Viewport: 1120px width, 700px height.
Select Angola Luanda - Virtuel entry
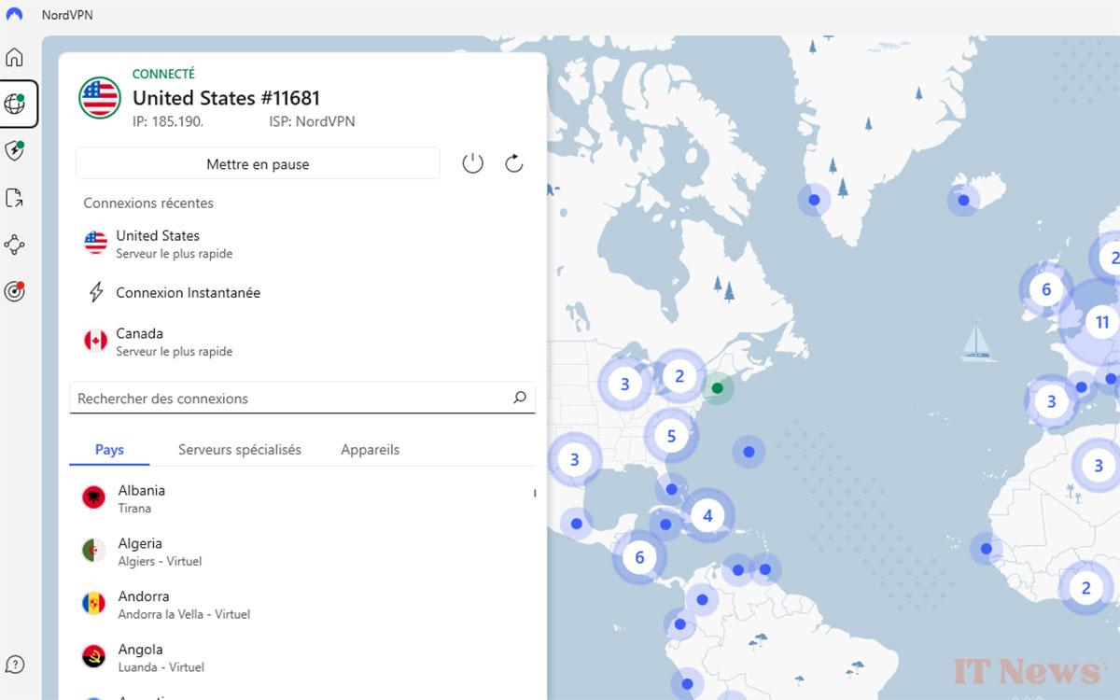(303, 657)
